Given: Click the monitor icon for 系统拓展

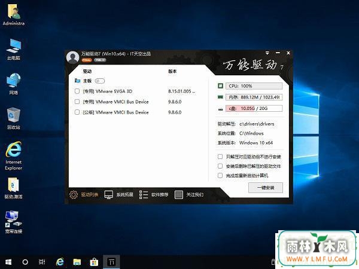Looking at the screenshot, I should click(x=108, y=195).
